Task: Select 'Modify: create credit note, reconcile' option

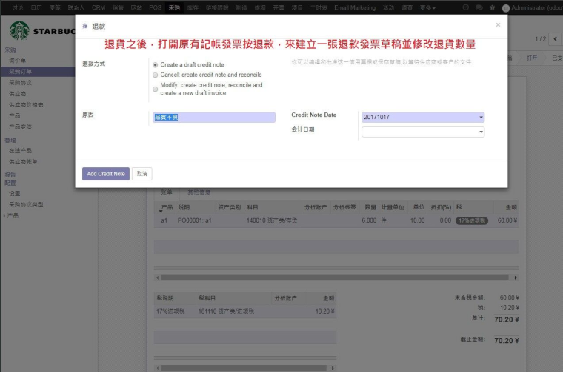Action: click(x=155, y=89)
